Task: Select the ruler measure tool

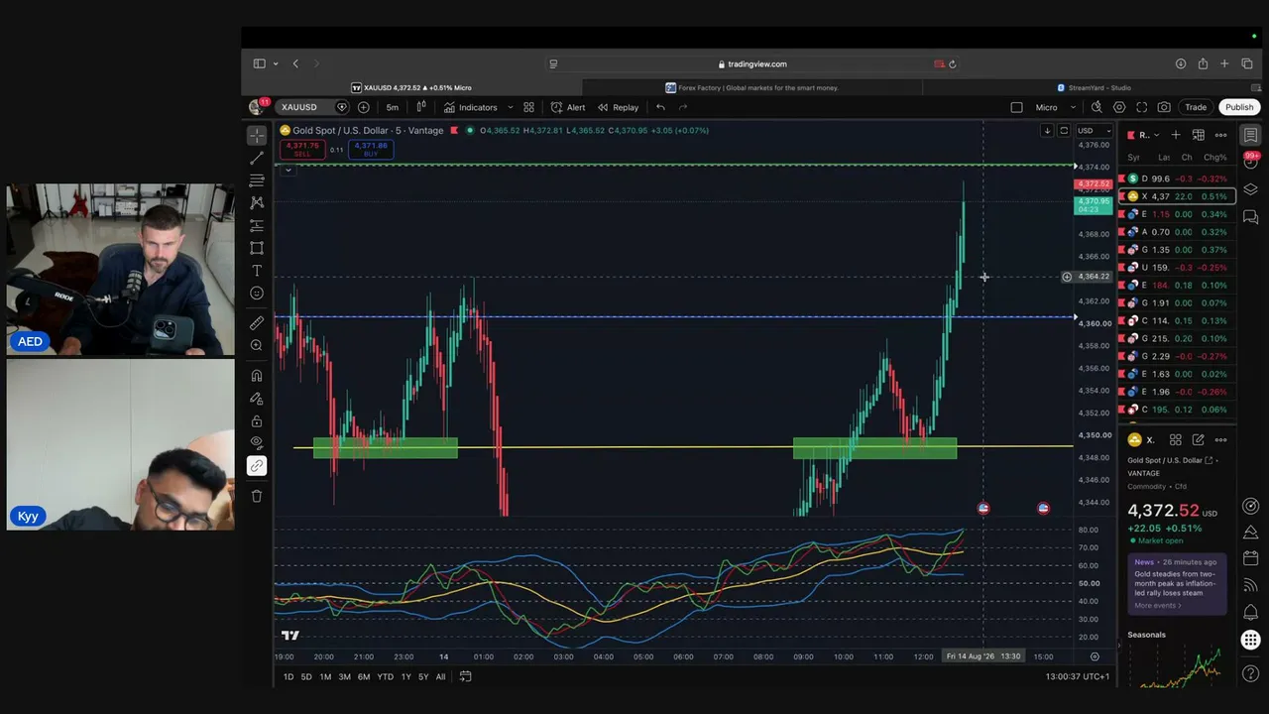Action: [257, 322]
